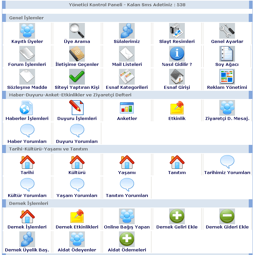The image size is (254, 255).
Task: Open the Nasıl Gidilir info icon
Action: (177, 54)
